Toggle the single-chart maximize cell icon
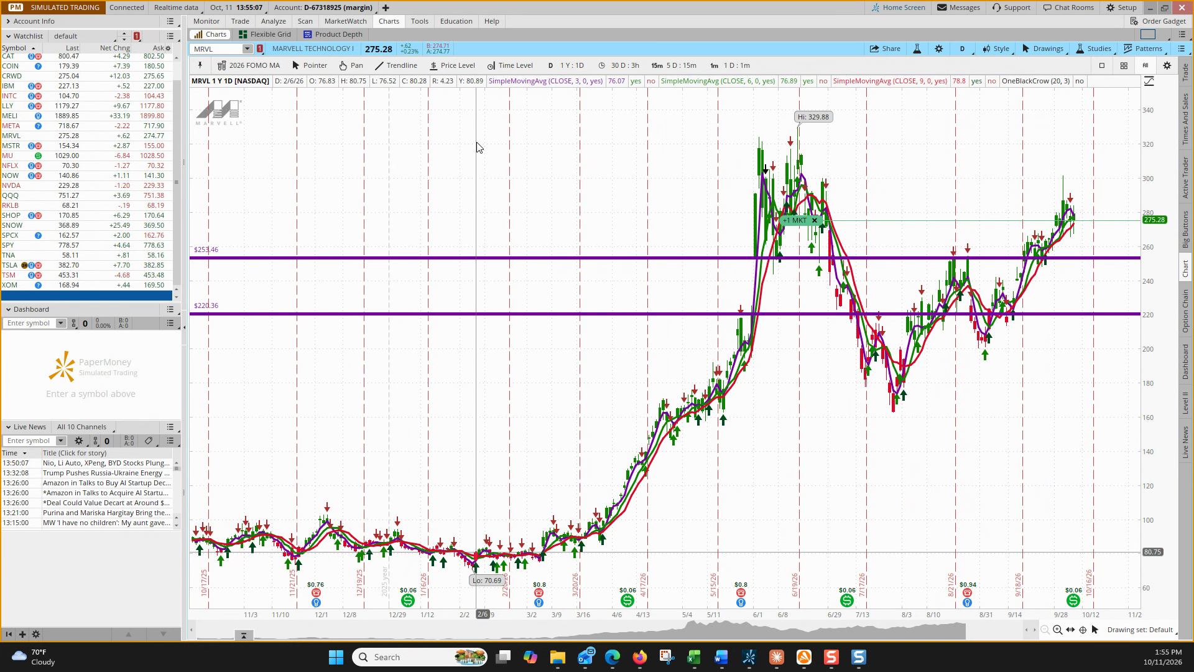This screenshot has width=1194, height=672. click(x=1101, y=65)
